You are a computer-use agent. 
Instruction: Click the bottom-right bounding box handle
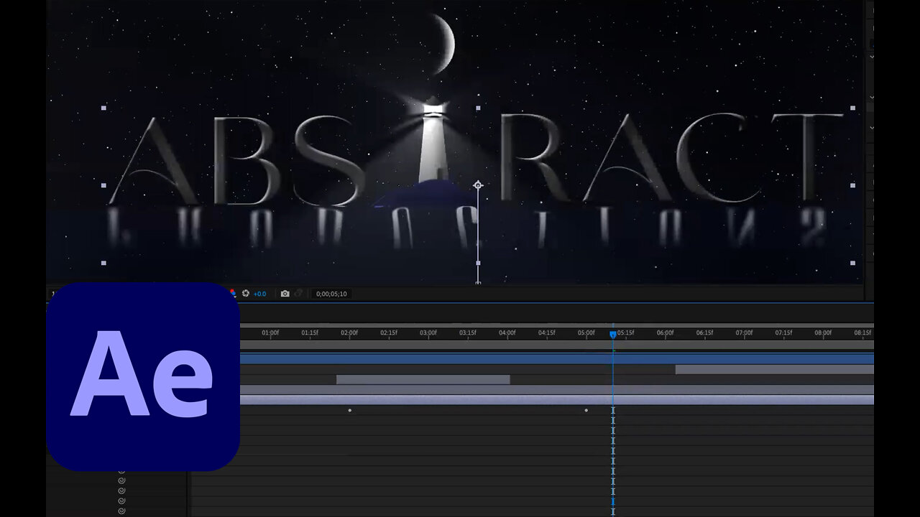point(852,263)
